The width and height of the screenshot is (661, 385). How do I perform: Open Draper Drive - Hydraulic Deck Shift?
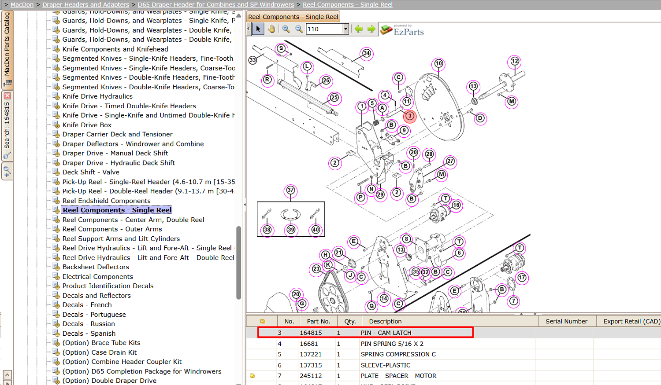tap(119, 163)
